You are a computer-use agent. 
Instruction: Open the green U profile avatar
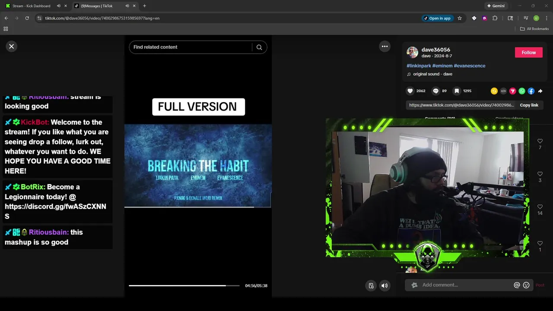click(x=536, y=18)
